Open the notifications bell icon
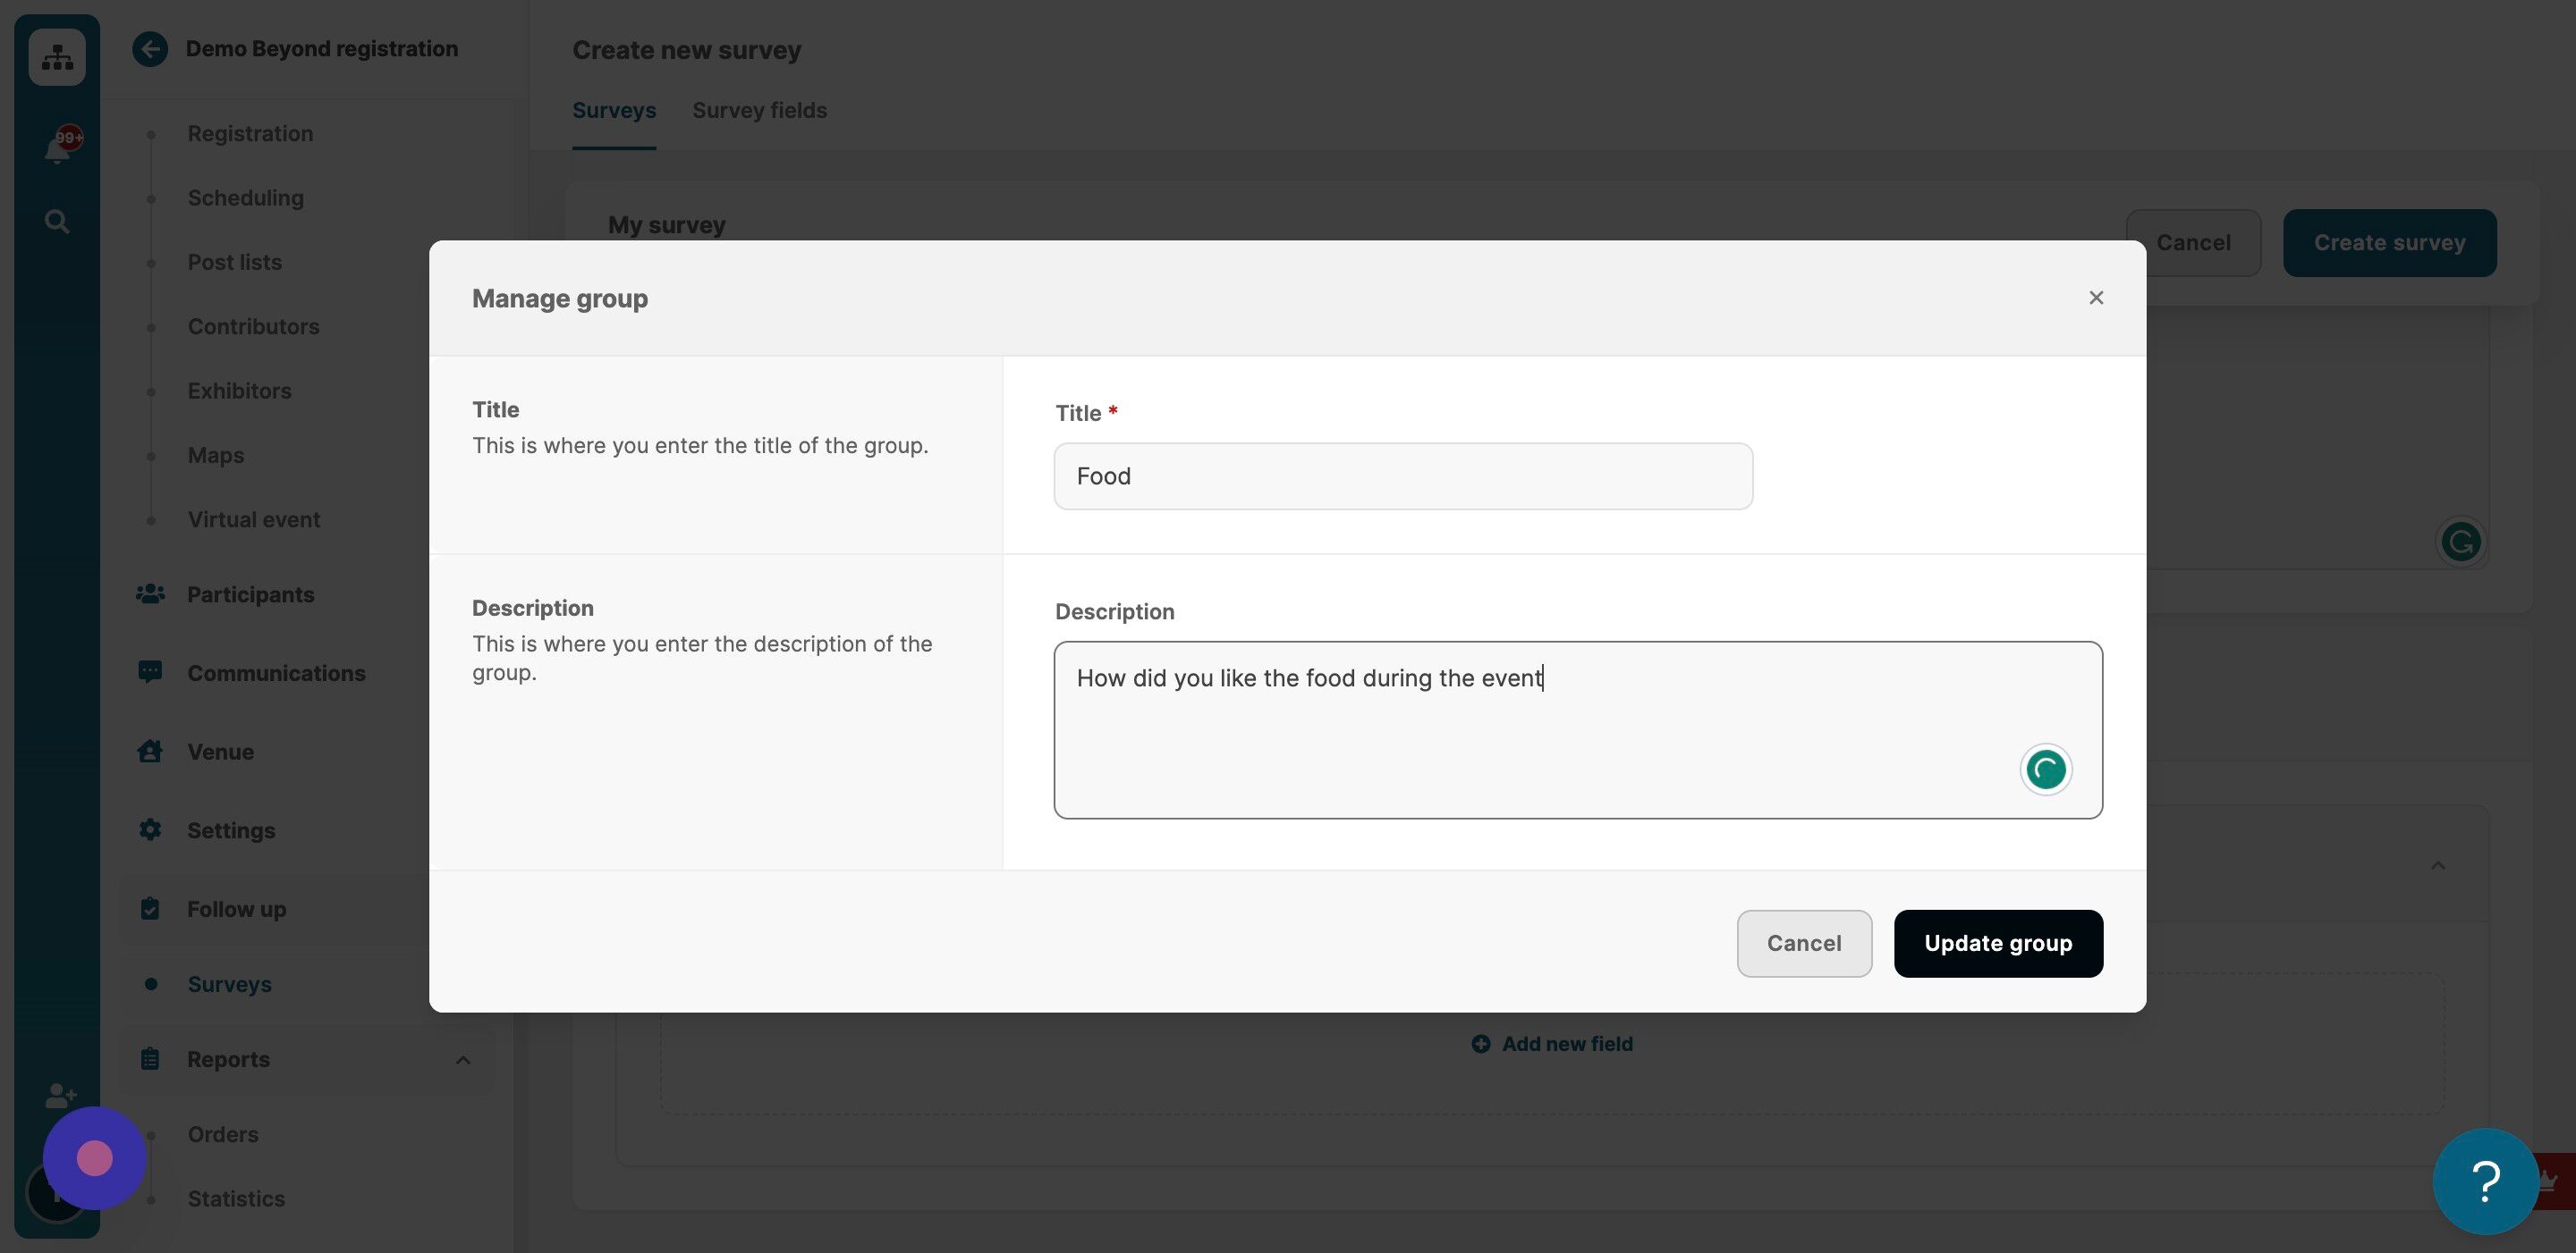Screen dimensions: 2576x1253 pos(57,150)
